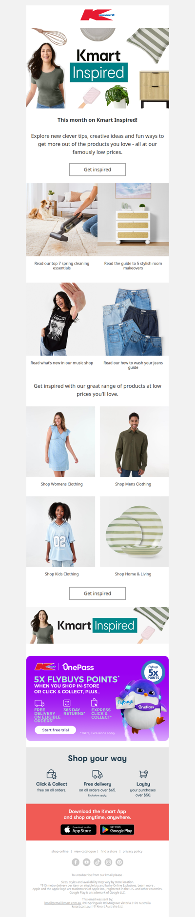Click Shop Home & Living plates image
The image size is (195, 917).
click(x=134, y=532)
